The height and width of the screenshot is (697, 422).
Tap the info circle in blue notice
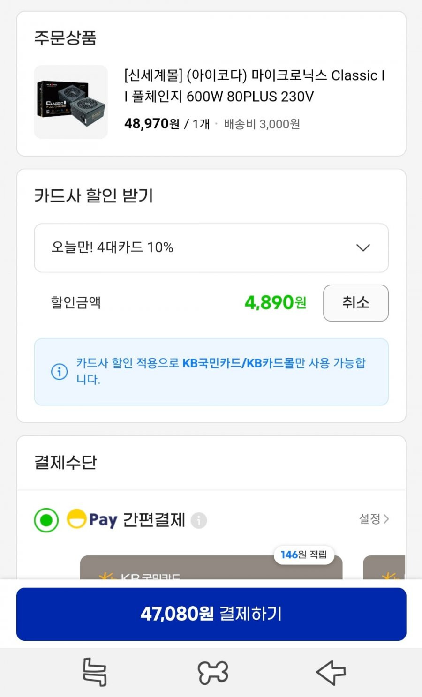tap(59, 372)
